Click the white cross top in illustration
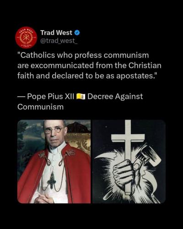This screenshot has height=229, width=183. pos(128,134)
